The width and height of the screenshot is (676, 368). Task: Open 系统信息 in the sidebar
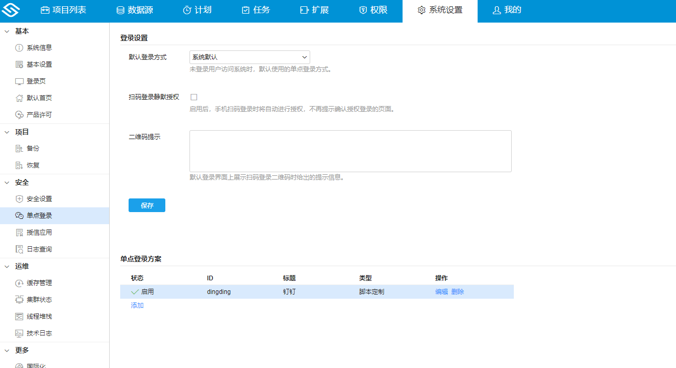point(39,47)
